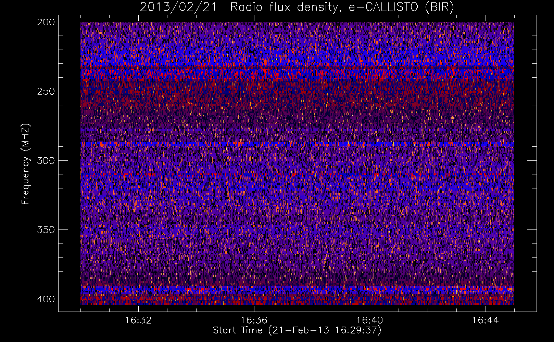Click the 200 frequency tick label
Image resolution: width=554 pixels, height=342 pixels.
46,22
